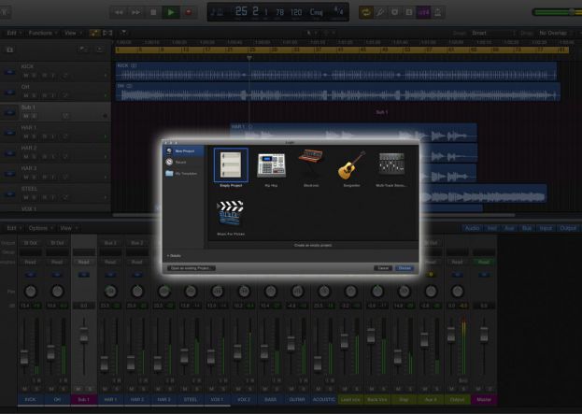Toggle the Aux channel filter in mixer
Screen dimensions: 582x414
pyautogui.click(x=509, y=228)
